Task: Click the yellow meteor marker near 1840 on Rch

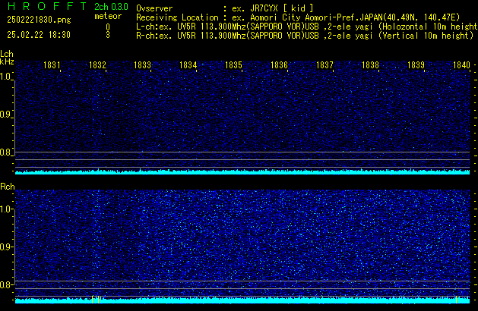Action: (457, 300)
